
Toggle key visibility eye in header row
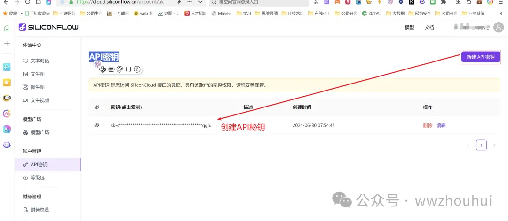pos(96,107)
